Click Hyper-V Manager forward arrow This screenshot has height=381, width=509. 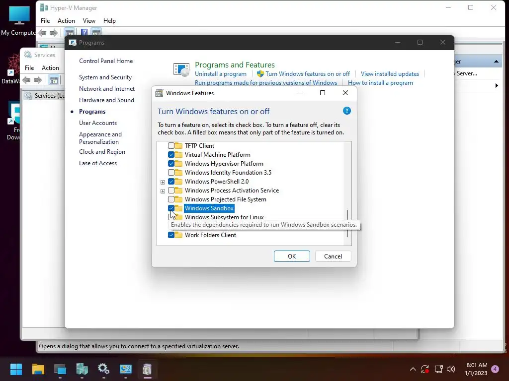click(54, 33)
